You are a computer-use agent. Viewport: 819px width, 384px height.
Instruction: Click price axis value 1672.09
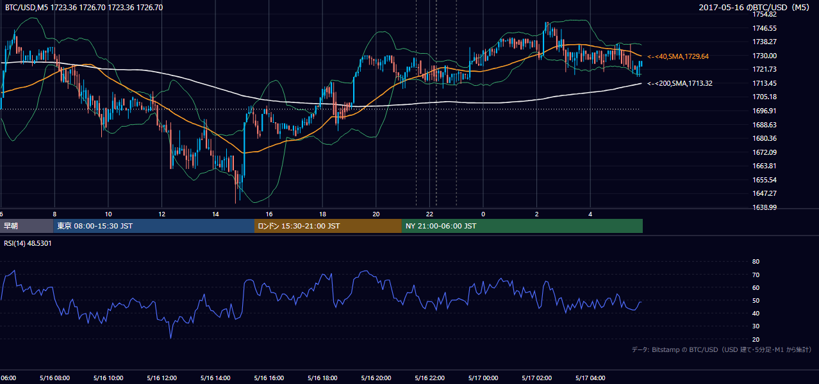765,152
